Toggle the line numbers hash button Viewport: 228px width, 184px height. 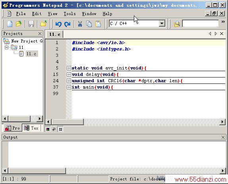pyautogui.click(x=60, y=129)
